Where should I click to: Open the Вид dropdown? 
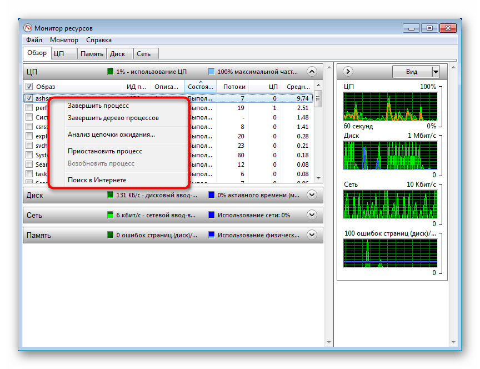point(417,71)
